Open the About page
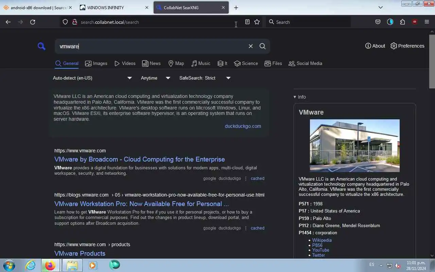Image resolution: width=435 pixels, height=272 pixels. 375,46
